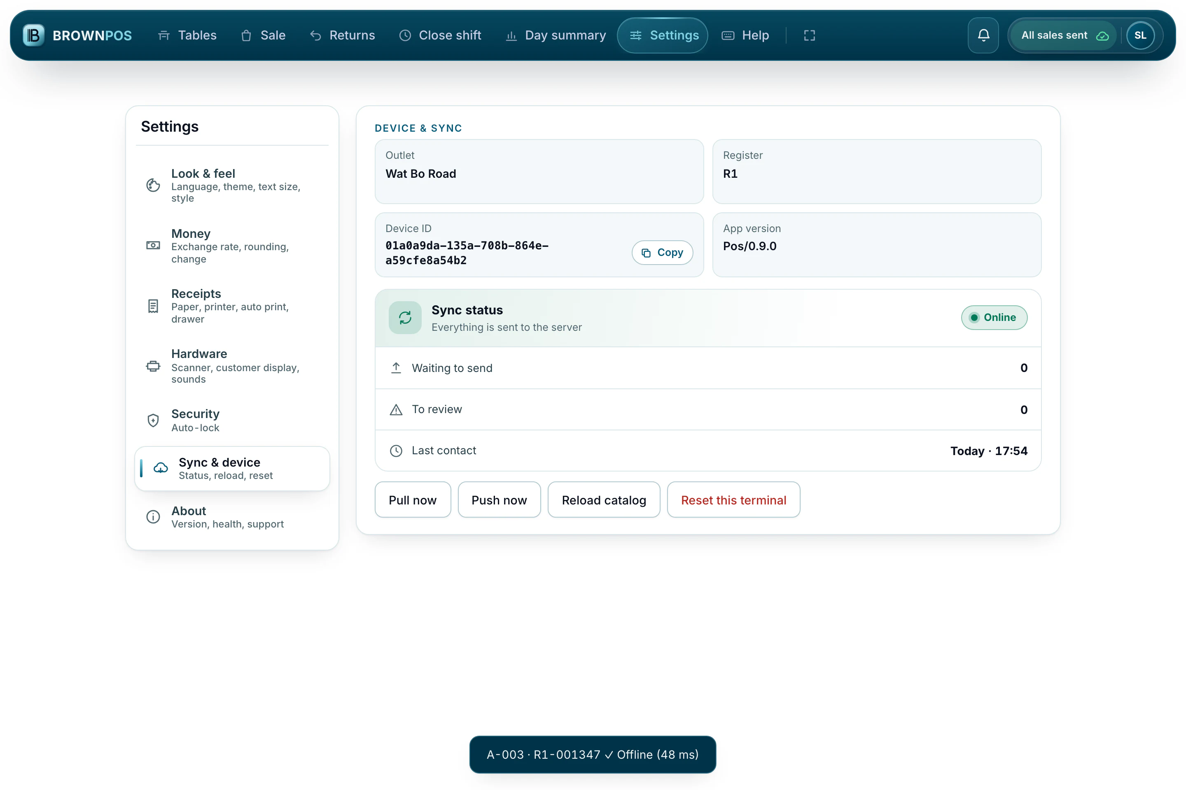Click Push now button
The height and width of the screenshot is (790, 1186).
coord(499,500)
